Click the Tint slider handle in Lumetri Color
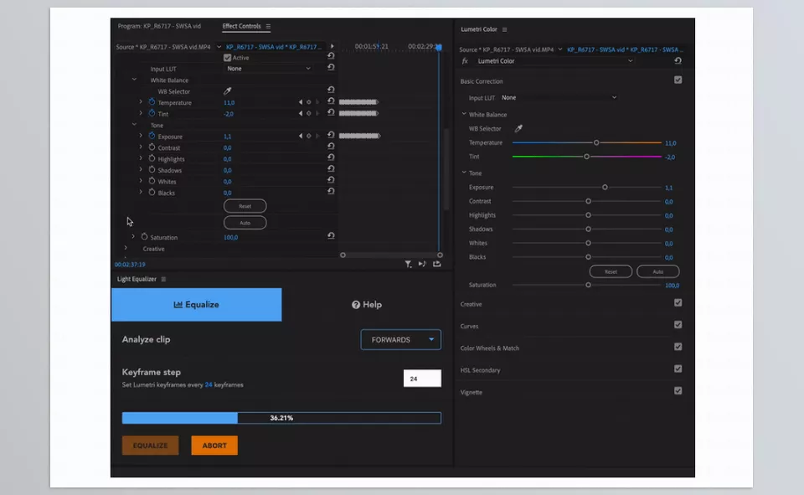 pyautogui.click(x=586, y=157)
